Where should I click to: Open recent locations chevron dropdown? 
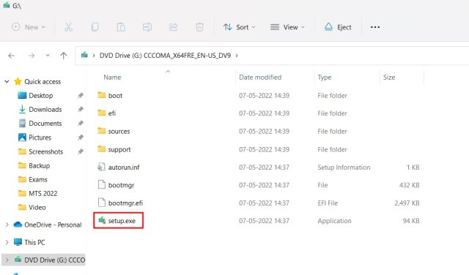pos(48,56)
